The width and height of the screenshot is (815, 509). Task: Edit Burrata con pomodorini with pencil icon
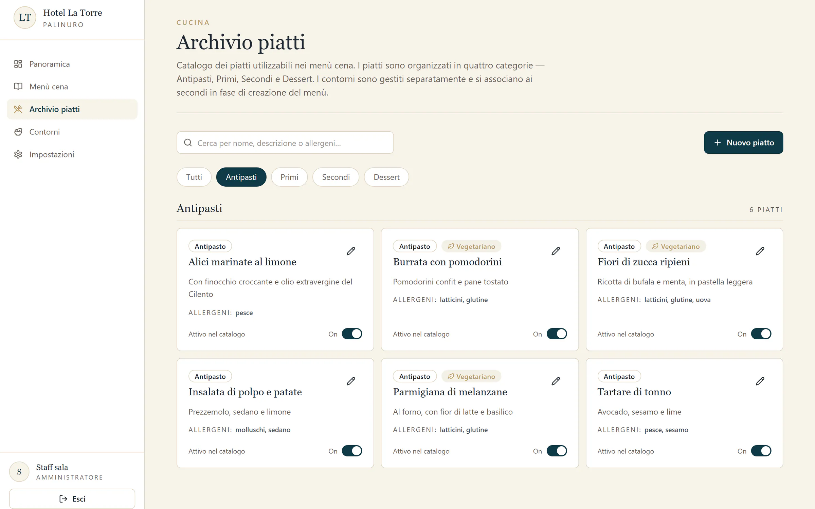[556, 251]
